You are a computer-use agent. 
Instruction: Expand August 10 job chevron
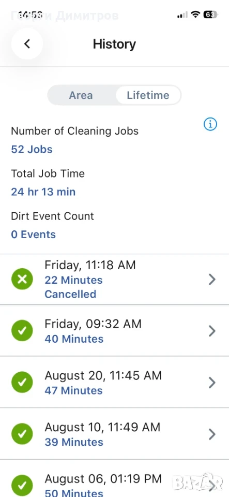[x=212, y=434]
